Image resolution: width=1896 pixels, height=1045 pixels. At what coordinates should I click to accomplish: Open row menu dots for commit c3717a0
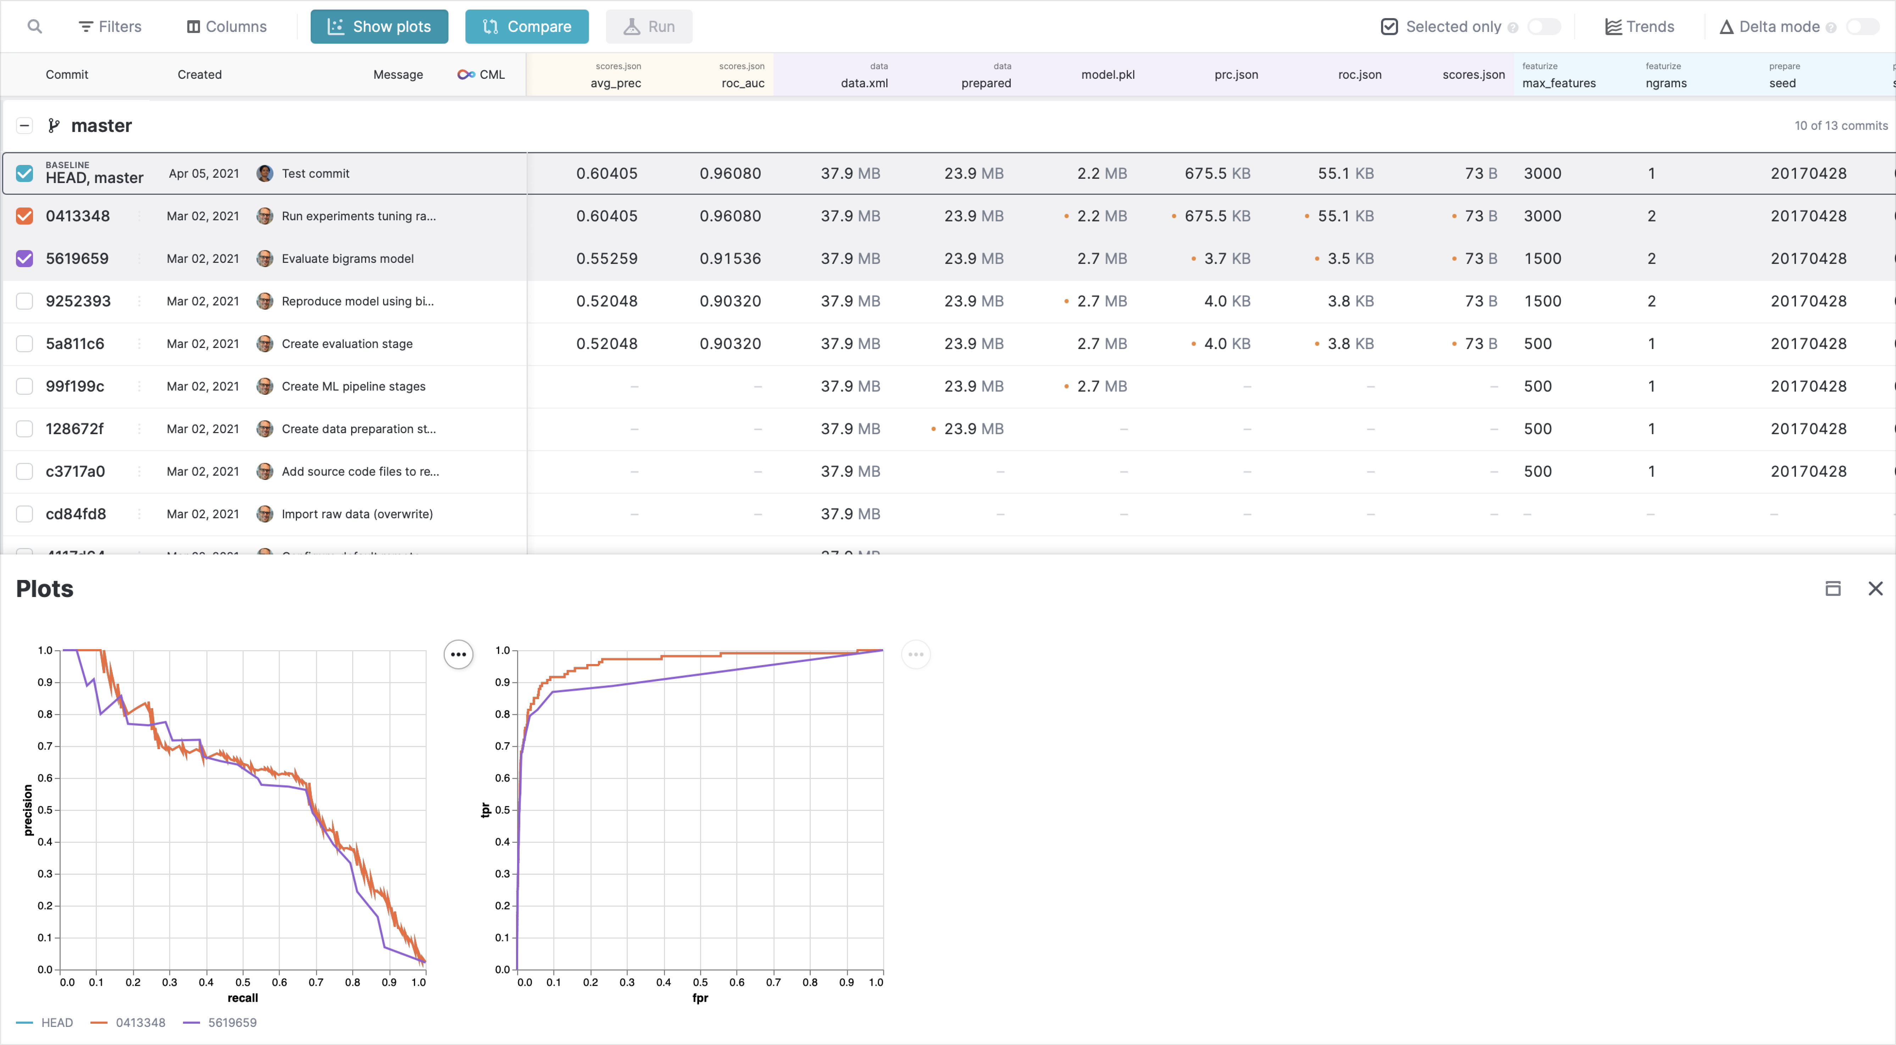(x=139, y=472)
